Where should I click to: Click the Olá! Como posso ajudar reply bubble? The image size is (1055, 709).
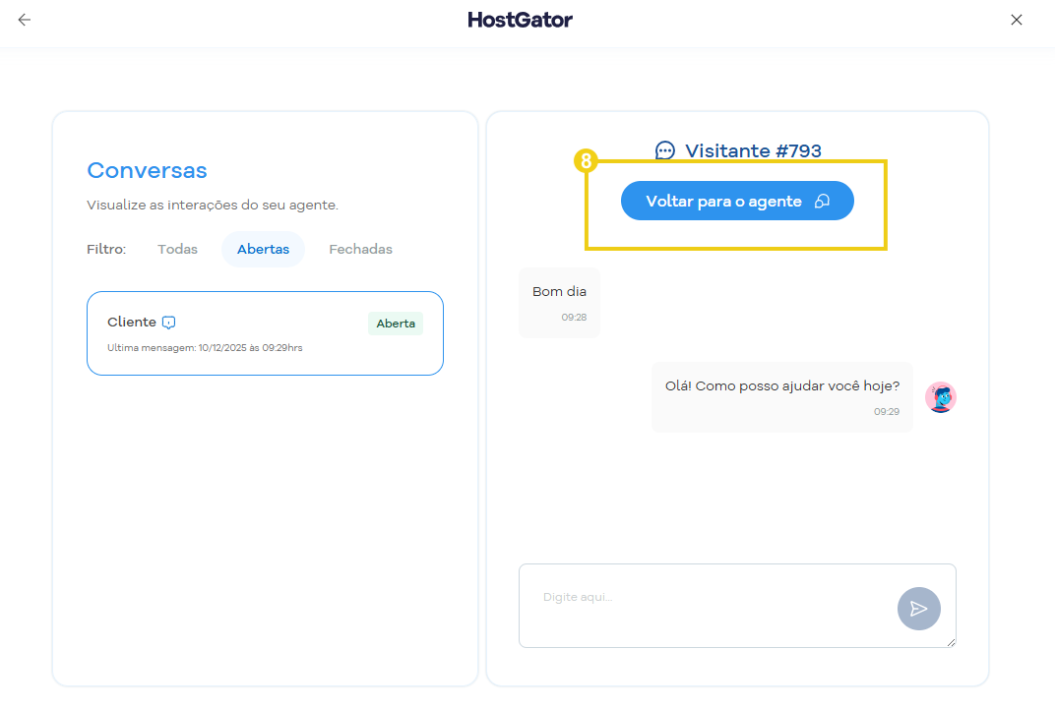(x=781, y=386)
